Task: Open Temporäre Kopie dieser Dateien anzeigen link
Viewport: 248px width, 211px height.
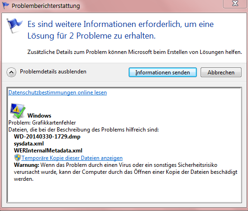Action: tap(72, 158)
